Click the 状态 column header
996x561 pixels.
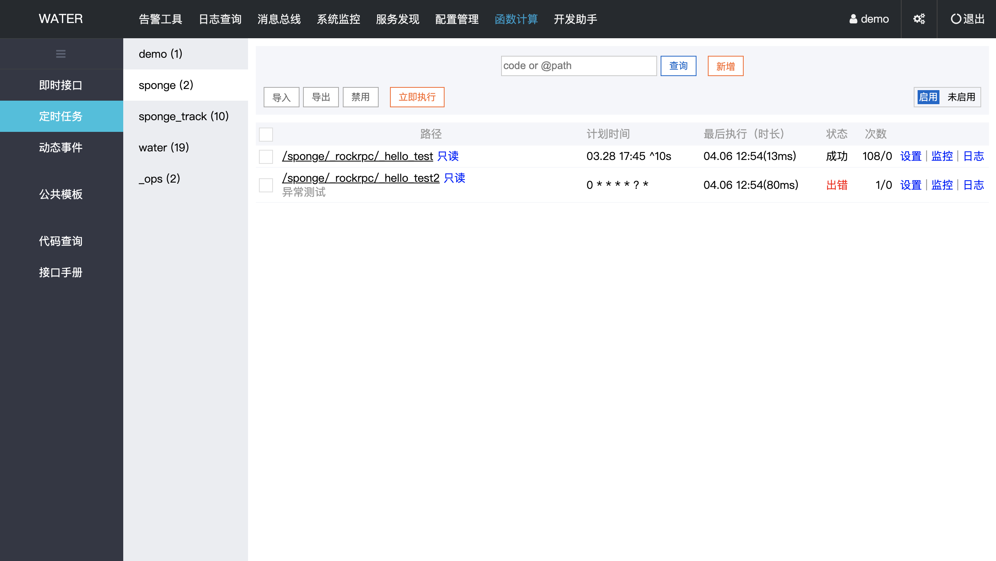[x=836, y=134]
